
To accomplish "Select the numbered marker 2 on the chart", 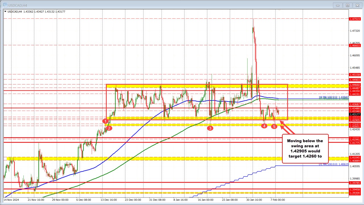I will pos(109,128).
